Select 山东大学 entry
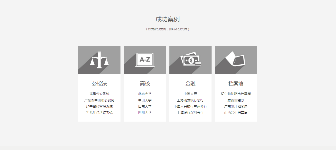 [x=145, y=106]
